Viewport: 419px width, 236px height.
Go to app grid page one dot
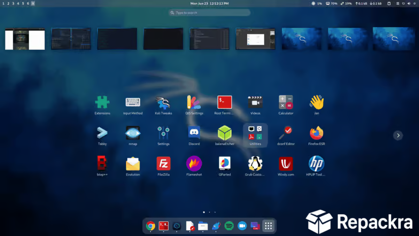pyautogui.click(x=204, y=212)
